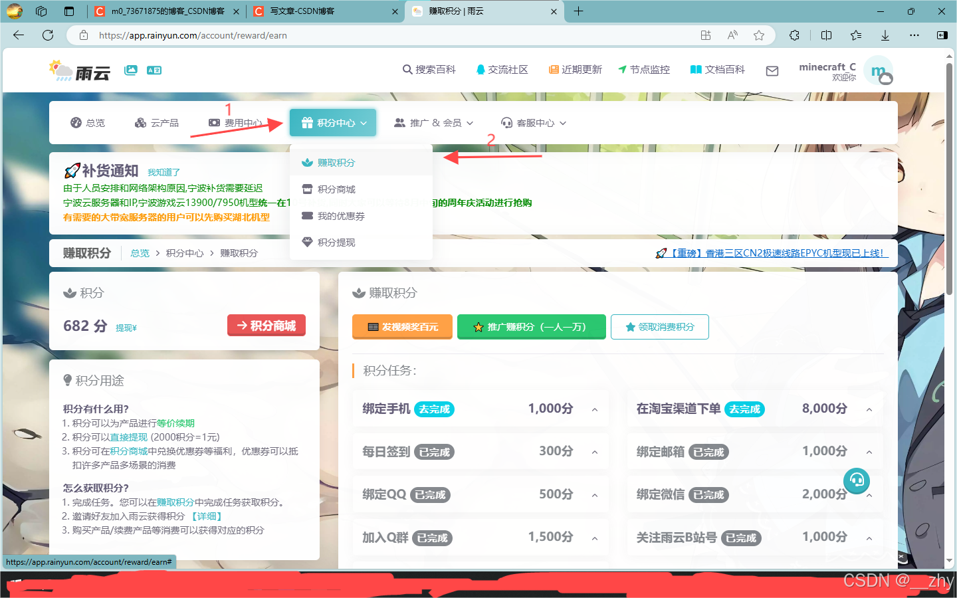Refresh the current page
Image resolution: width=957 pixels, height=598 pixels.
click(48, 35)
